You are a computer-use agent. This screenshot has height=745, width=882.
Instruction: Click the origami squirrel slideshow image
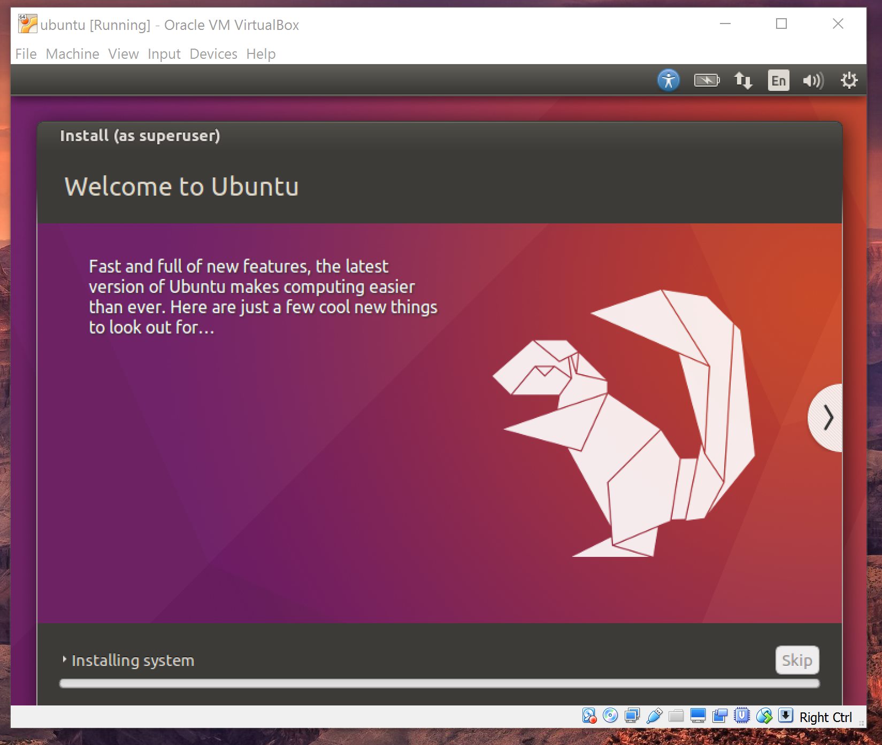(624, 423)
